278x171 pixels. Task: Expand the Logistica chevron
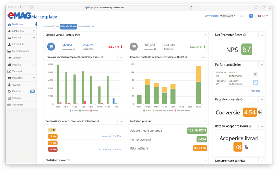(34, 64)
